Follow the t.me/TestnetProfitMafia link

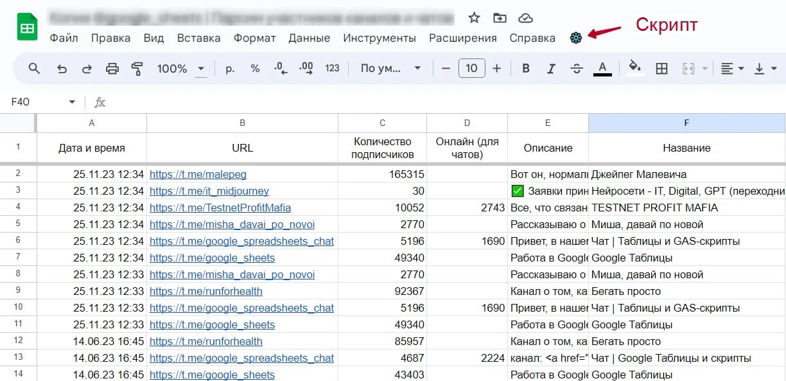pyautogui.click(x=220, y=208)
